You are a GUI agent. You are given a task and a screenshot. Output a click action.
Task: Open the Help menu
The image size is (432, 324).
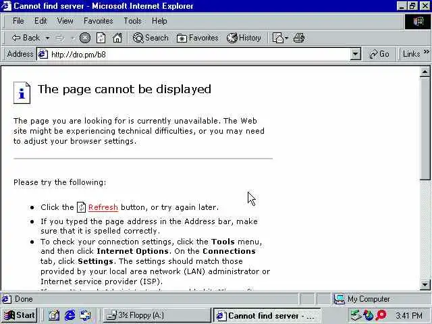tap(159, 21)
